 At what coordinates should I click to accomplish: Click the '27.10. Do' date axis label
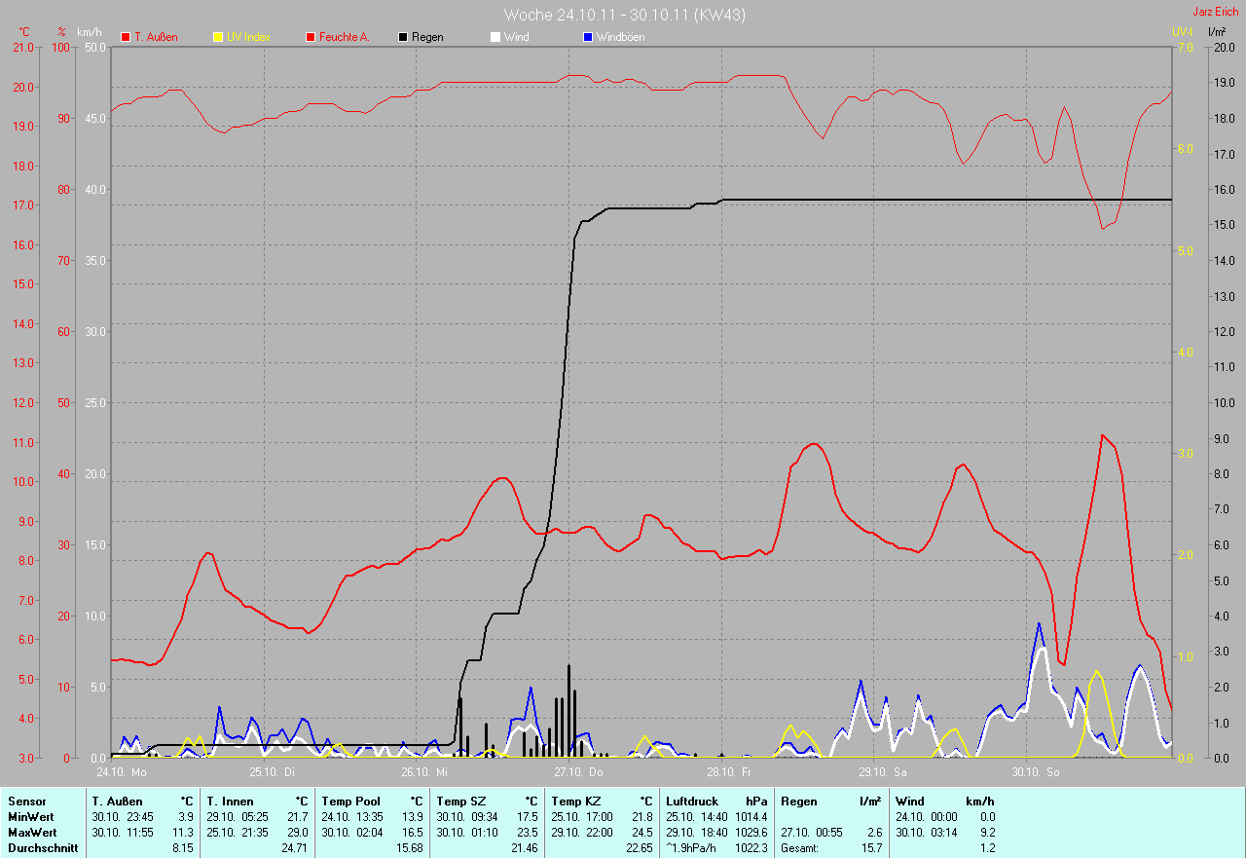click(579, 771)
